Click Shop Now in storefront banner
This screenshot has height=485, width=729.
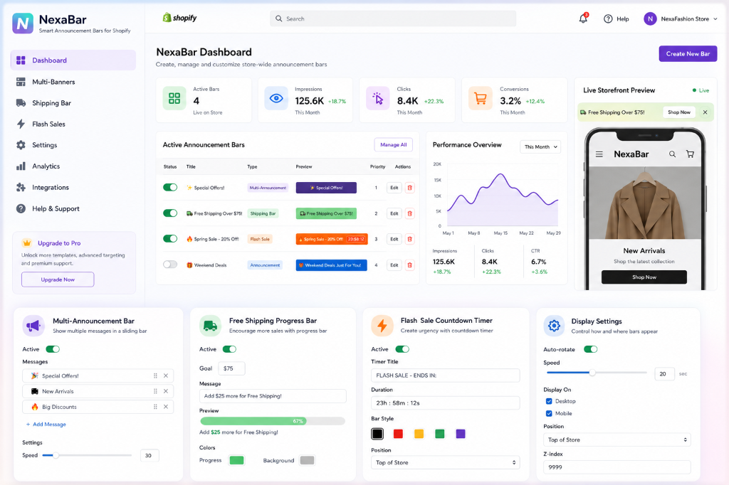pos(678,112)
